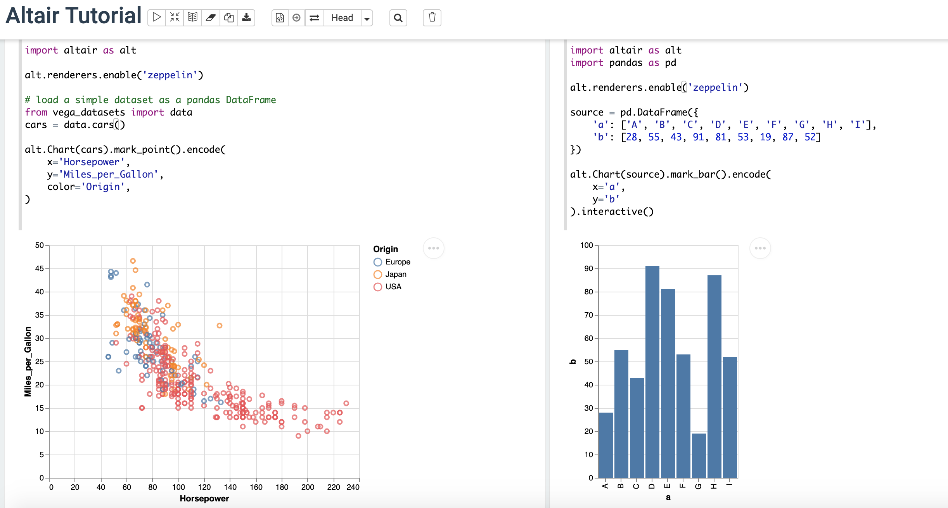This screenshot has height=508, width=948.
Task: Expand the revision dropdown caret beside Head
Action: 367,18
